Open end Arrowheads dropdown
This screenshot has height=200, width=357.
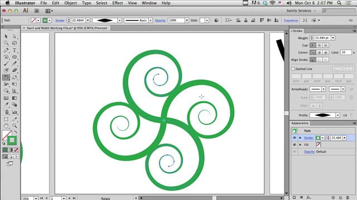pyautogui.click(x=343, y=89)
